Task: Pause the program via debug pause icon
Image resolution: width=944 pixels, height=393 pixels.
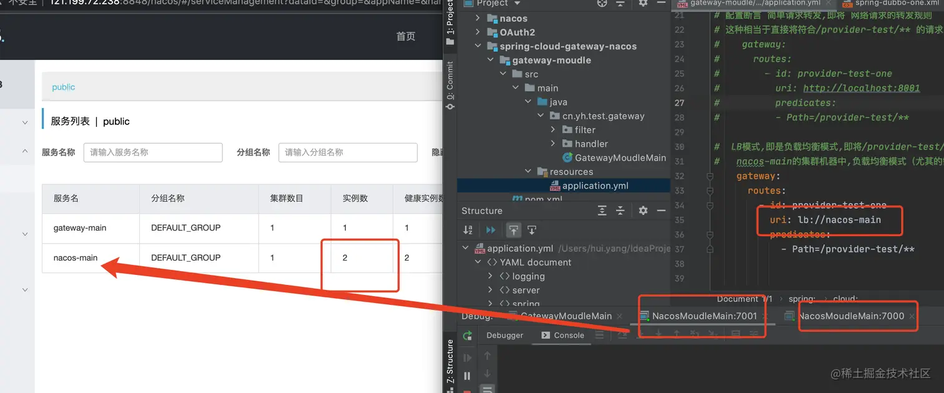Action: point(467,376)
